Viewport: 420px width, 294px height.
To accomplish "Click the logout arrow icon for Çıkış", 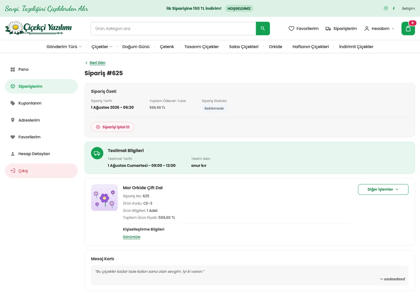I will 13,171.
